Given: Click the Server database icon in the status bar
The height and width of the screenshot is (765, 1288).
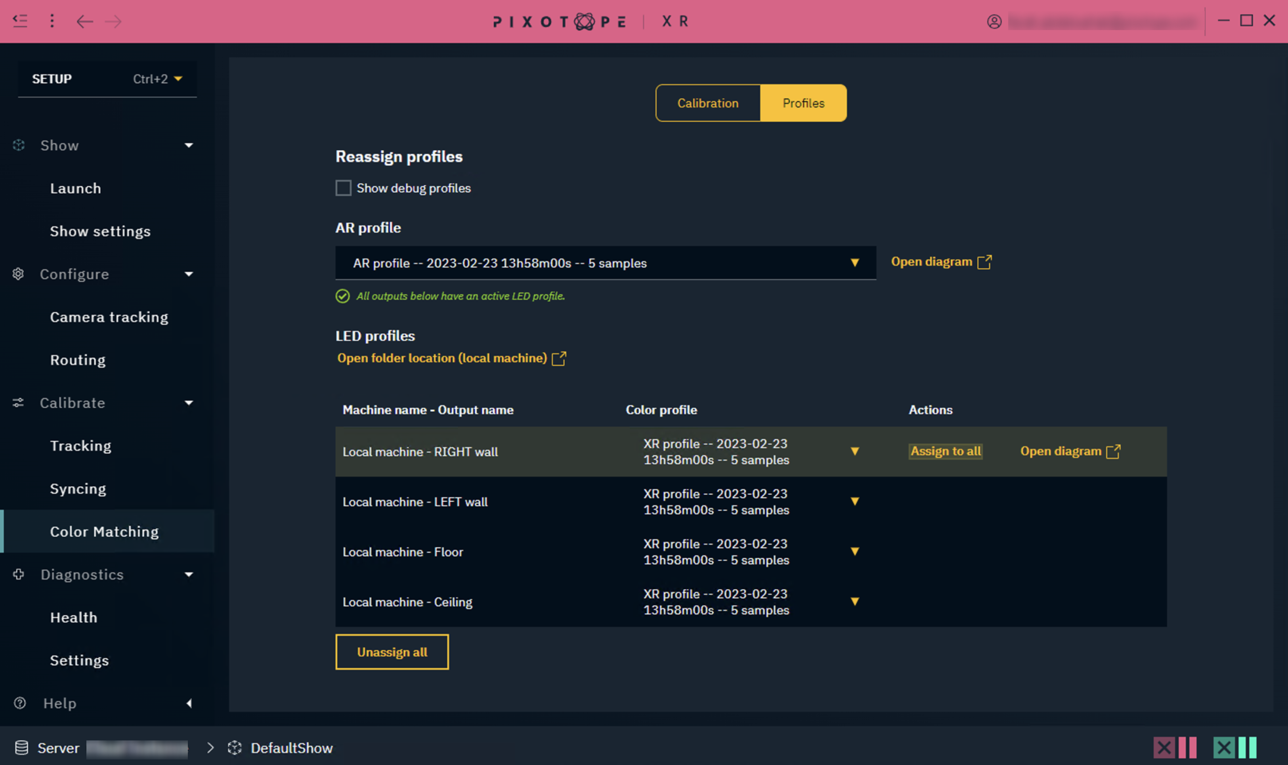Looking at the screenshot, I should pos(21,748).
